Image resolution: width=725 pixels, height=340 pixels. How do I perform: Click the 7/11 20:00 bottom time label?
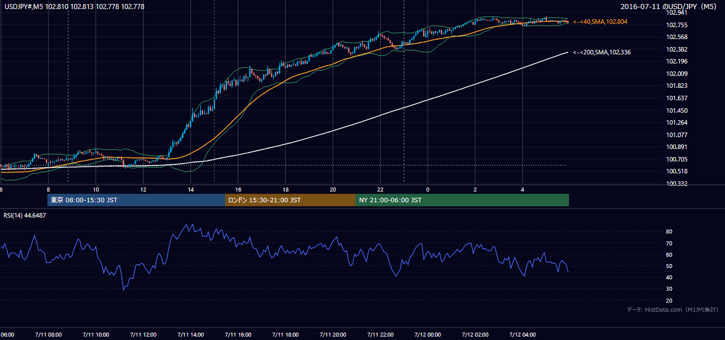pyautogui.click(x=334, y=334)
